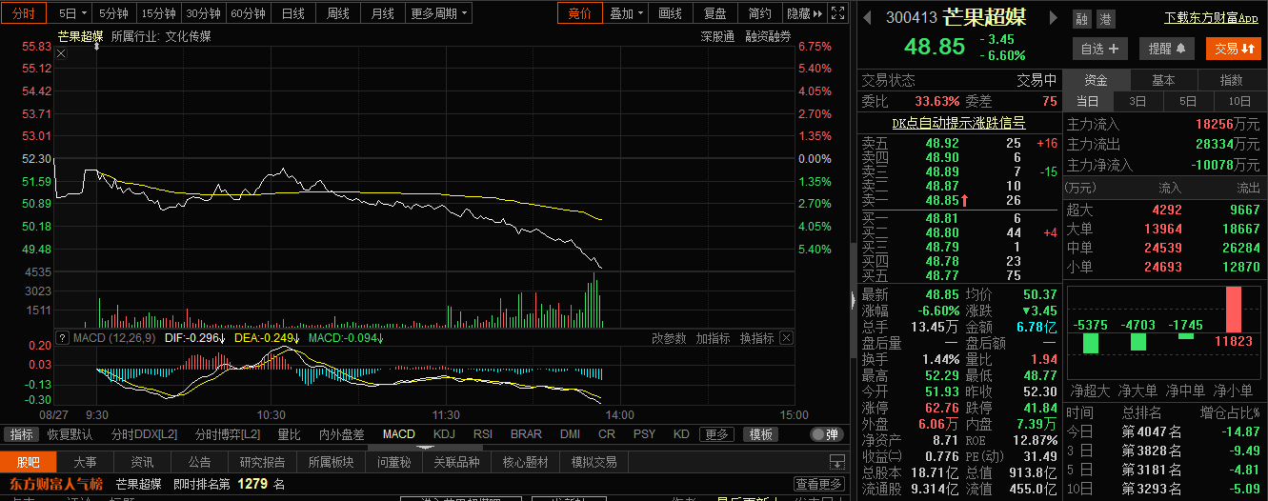The width and height of the screenshot is (1268, 501).
Task: Toggle the 弹 popup switch
Action: point(826,434)
